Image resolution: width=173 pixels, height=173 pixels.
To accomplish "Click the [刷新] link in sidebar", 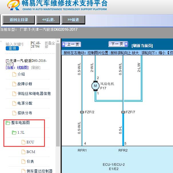I will click(36, 68).
